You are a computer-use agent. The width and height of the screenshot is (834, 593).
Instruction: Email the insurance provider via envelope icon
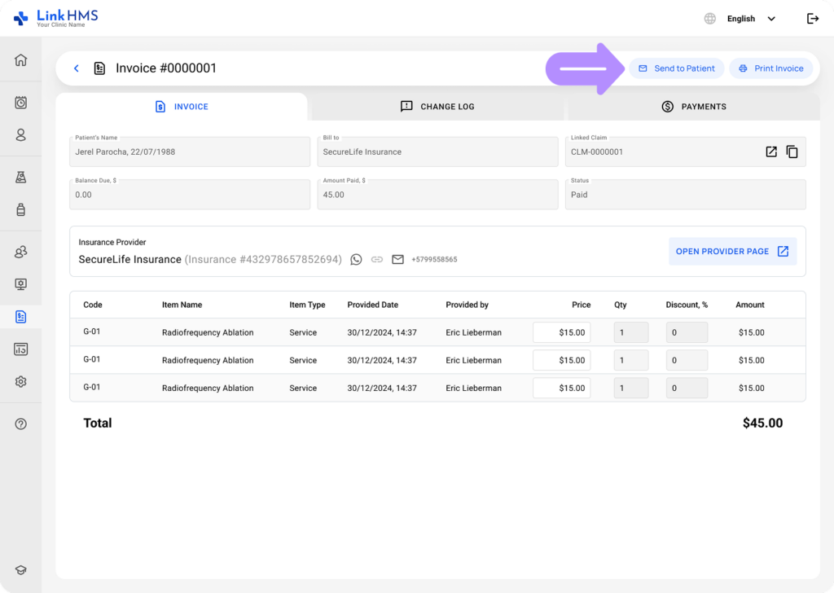tap(397, 260)
